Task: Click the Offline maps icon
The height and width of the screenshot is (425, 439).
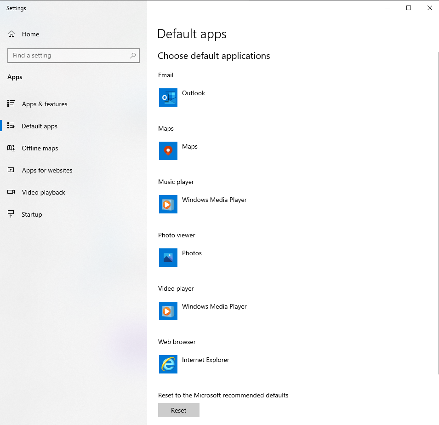Action: click(x=11, y=148)
